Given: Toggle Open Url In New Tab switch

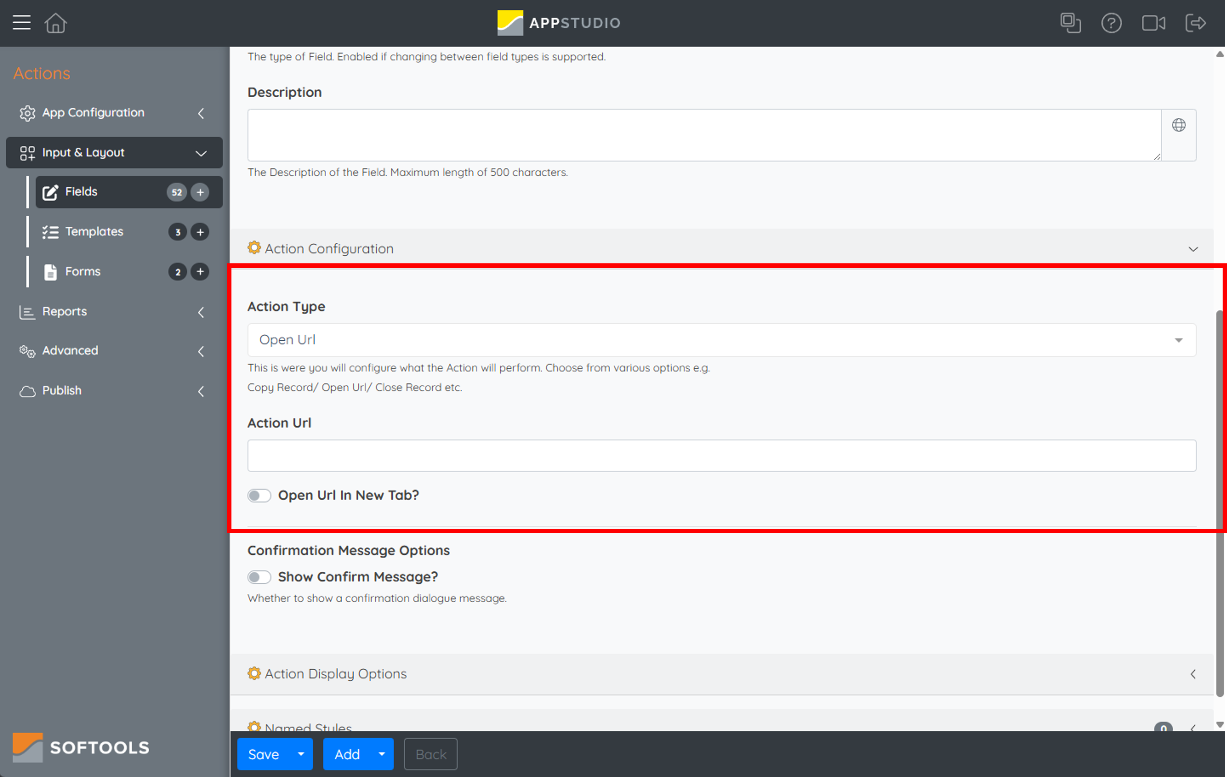Looking at the screenshot, I should (x=259, y=495).
